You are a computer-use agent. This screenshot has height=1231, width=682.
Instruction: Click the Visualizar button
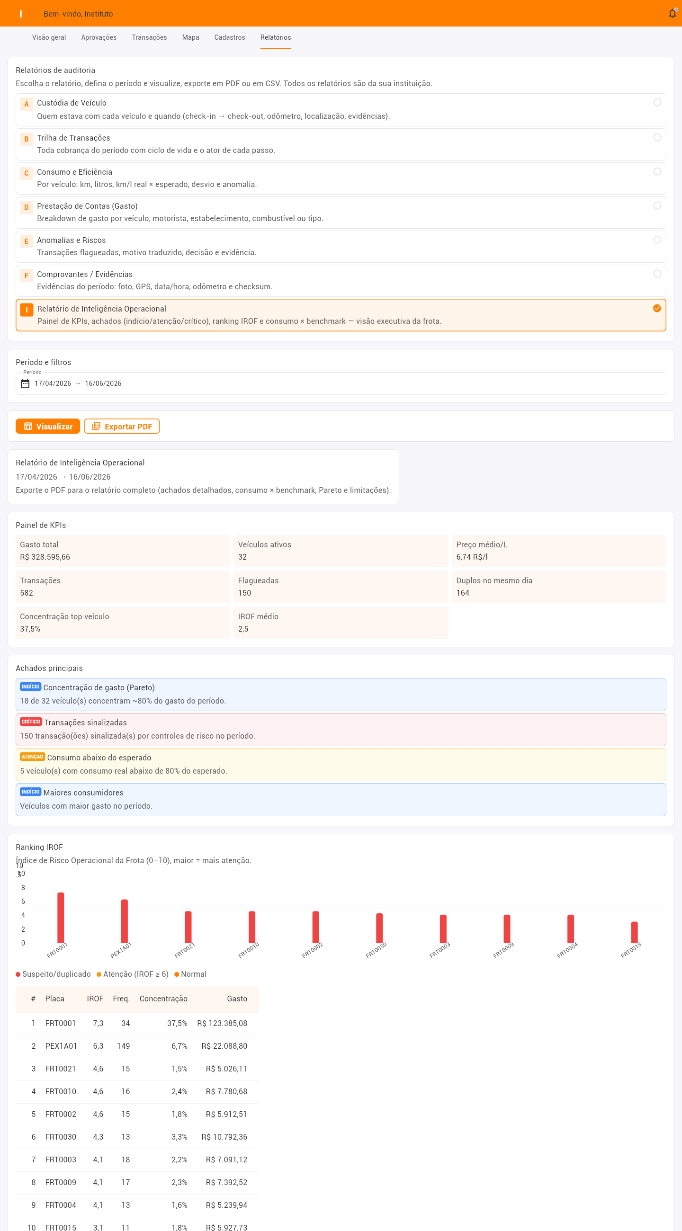(48, 426)
